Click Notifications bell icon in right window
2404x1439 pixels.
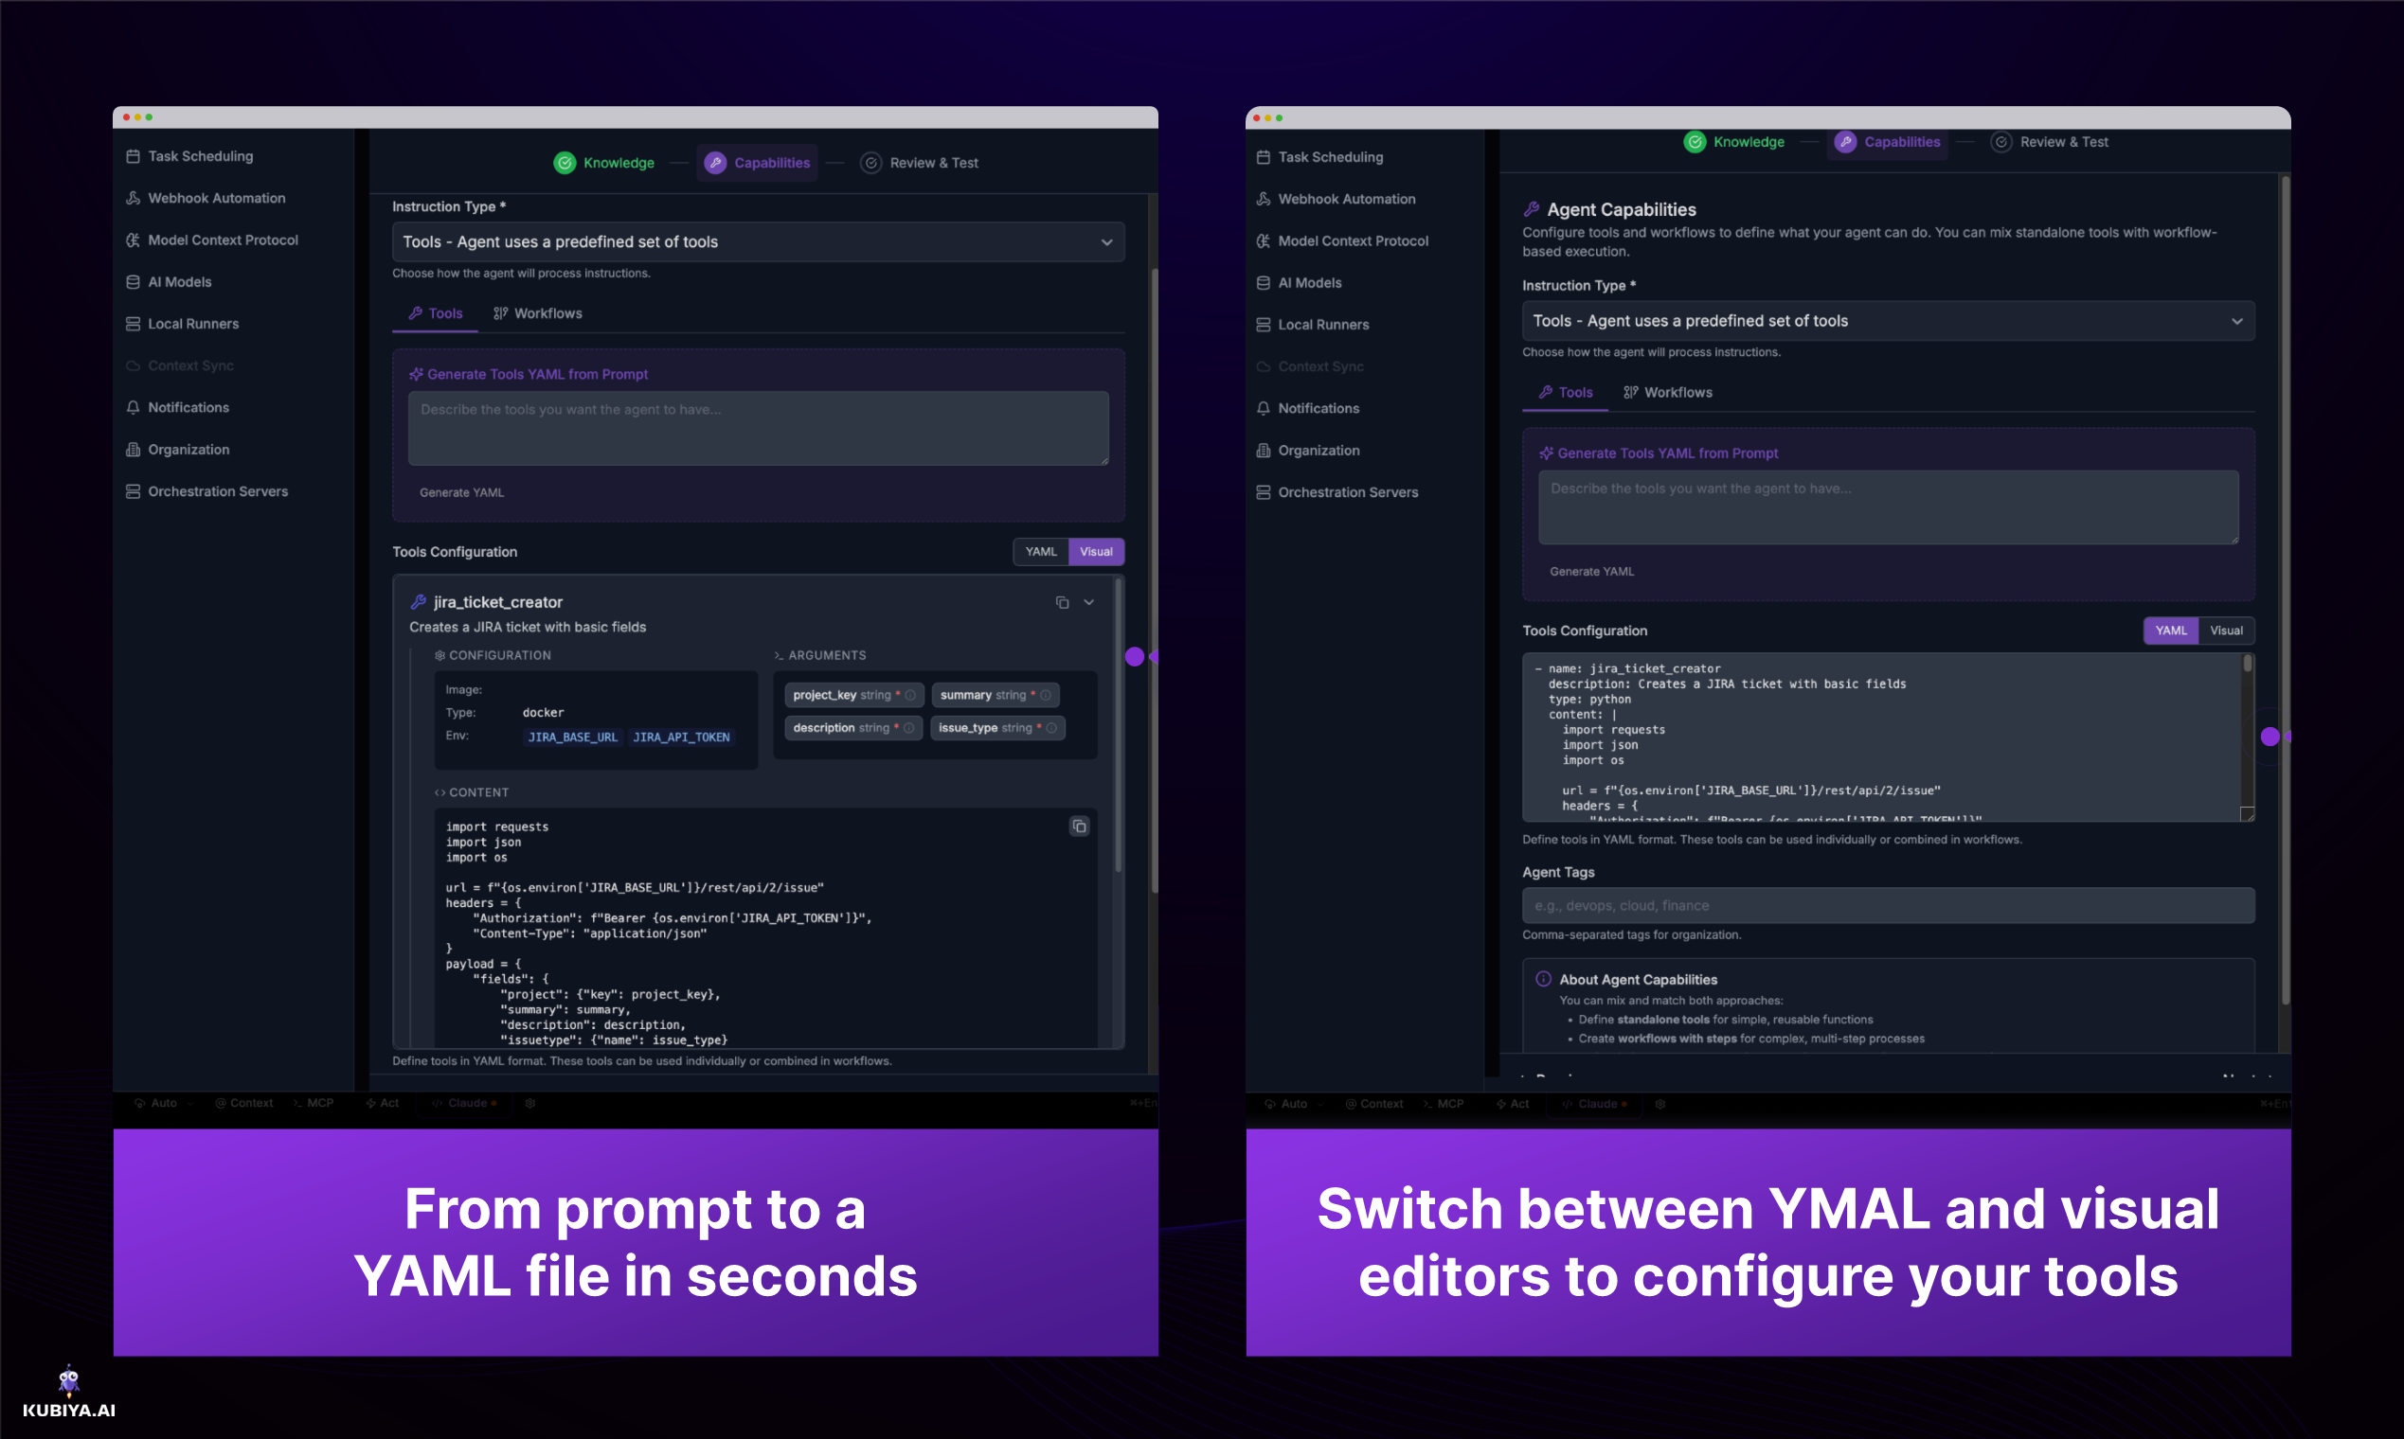point(1264,408)
